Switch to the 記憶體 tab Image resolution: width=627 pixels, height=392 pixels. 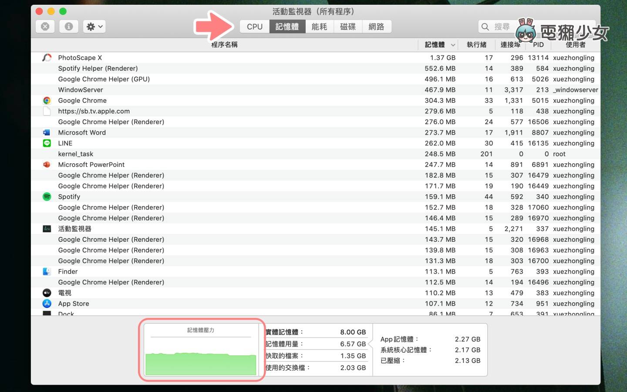287,27
